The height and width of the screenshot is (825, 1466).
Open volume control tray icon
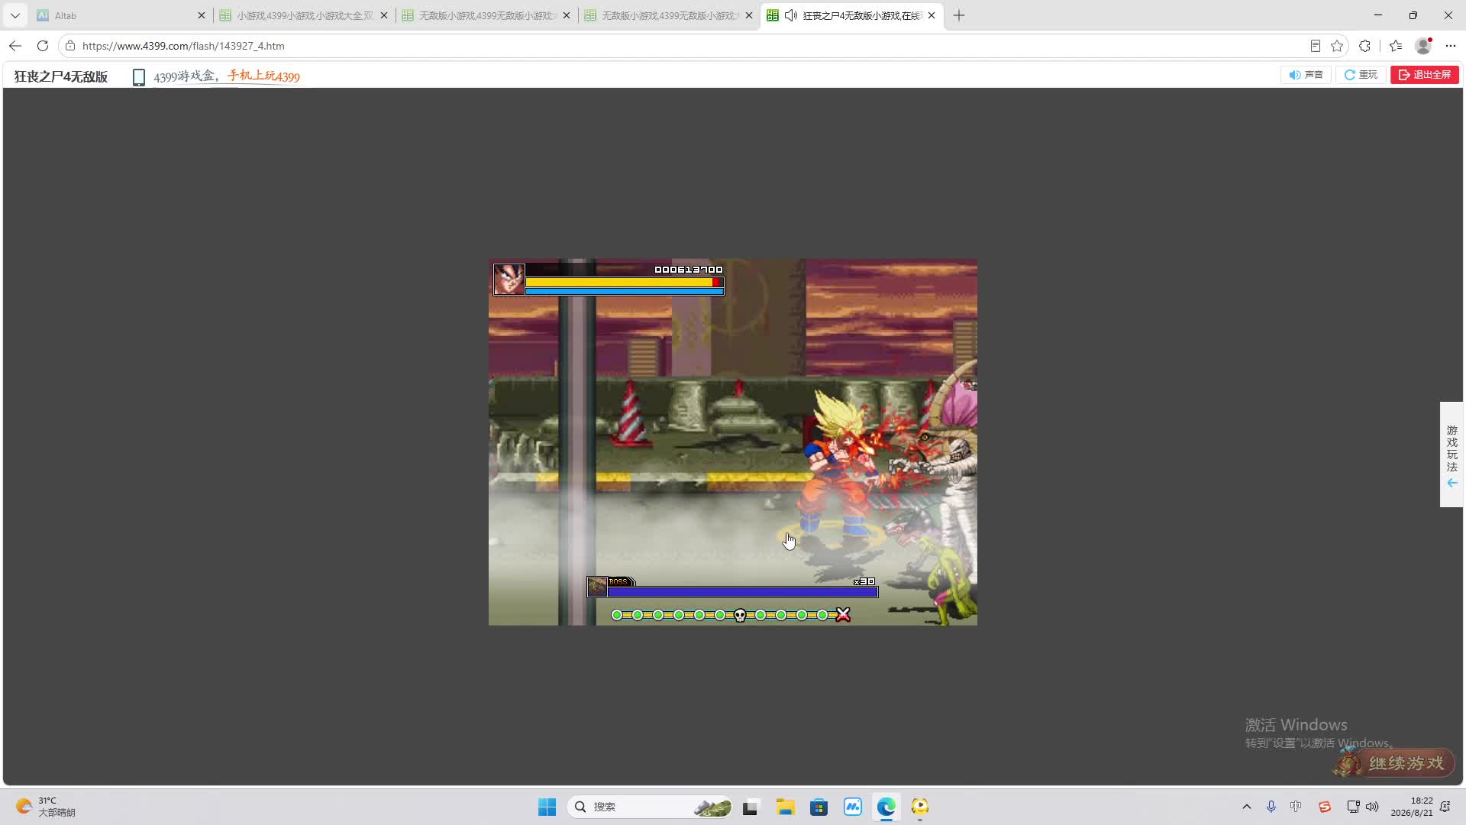(1372, 807)
